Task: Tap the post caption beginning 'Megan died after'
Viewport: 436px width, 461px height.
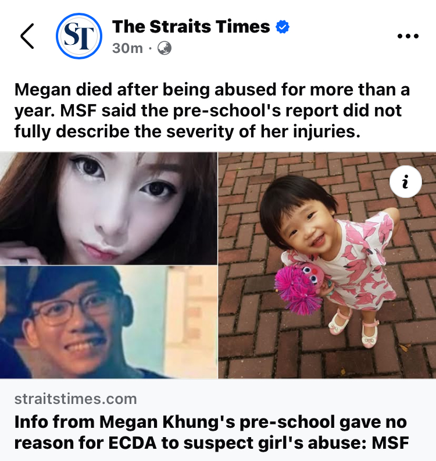Action: (212, 110)
